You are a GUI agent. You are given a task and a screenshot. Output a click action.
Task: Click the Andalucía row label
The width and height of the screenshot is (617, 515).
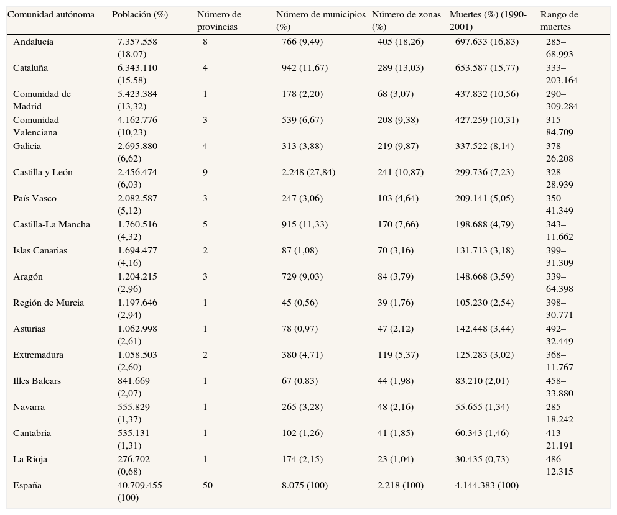click(x=33, y=42)
